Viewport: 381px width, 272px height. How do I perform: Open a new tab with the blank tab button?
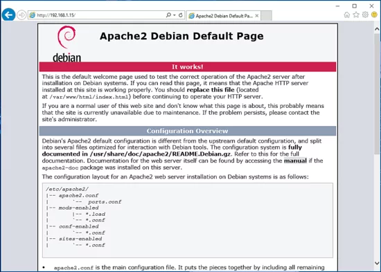[x=266, y=16]
